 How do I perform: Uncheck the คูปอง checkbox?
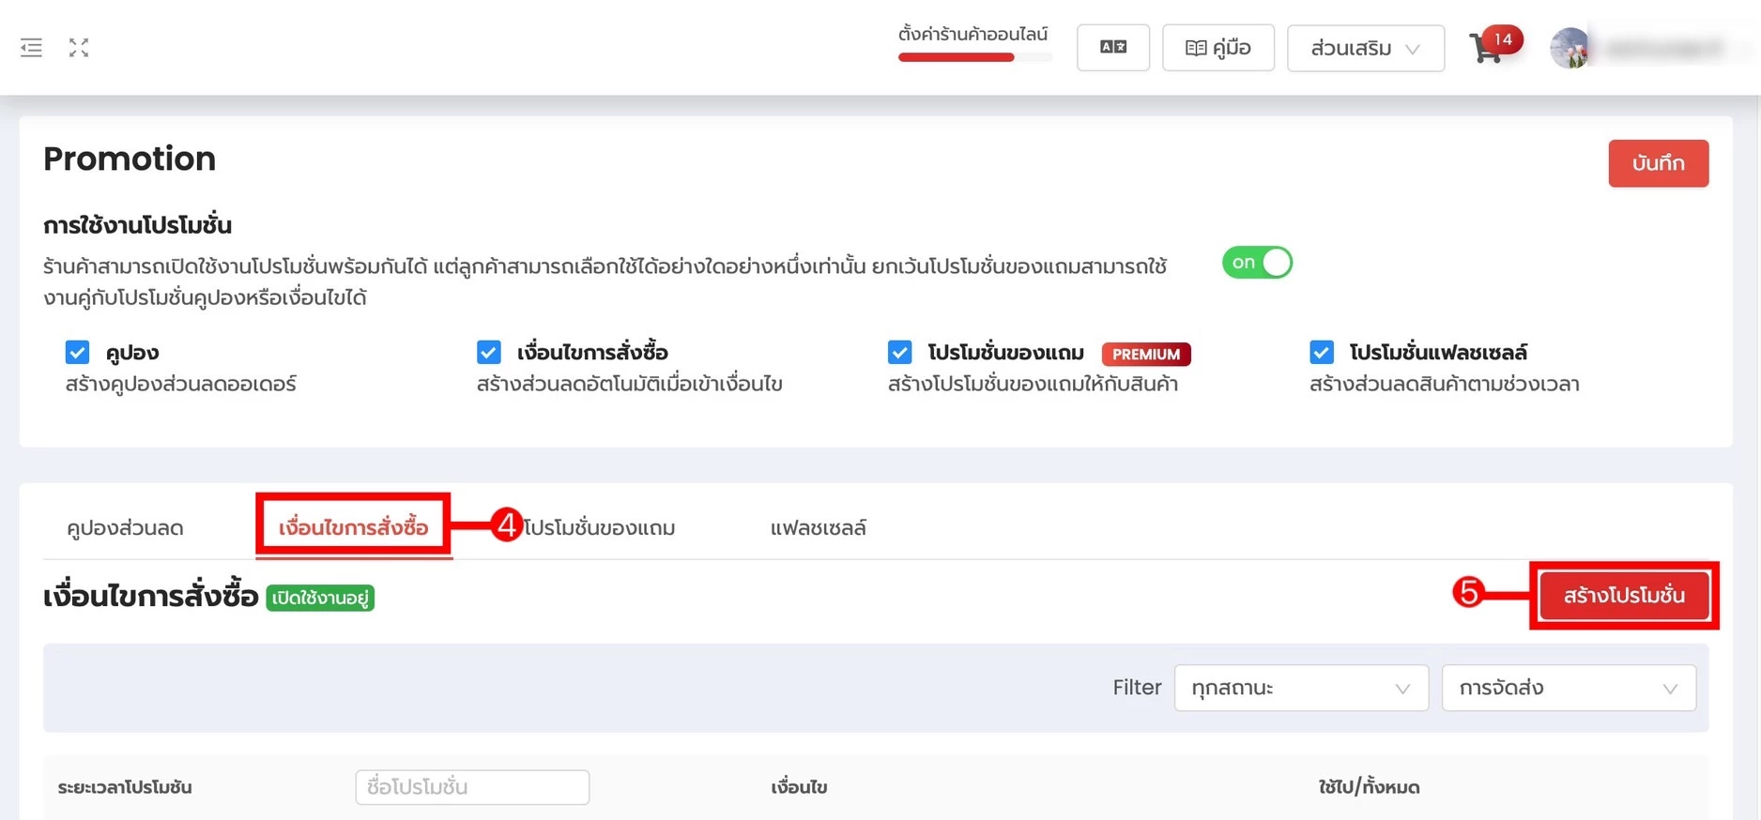click(x=77, y=352)
